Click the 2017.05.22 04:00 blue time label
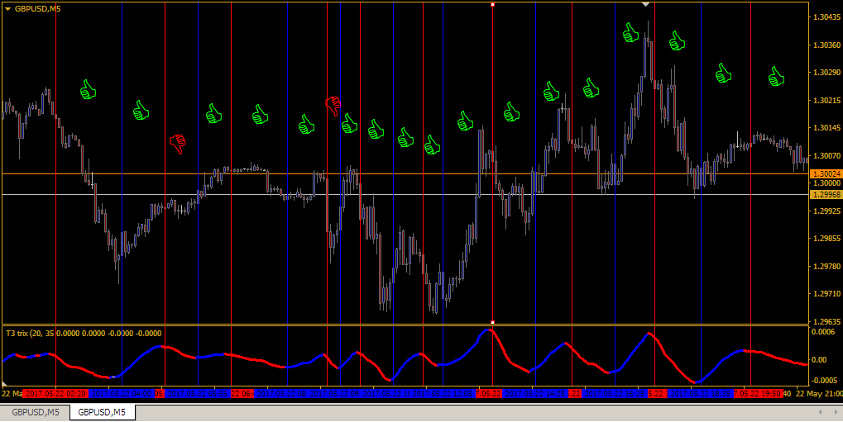 click(122, 394)
